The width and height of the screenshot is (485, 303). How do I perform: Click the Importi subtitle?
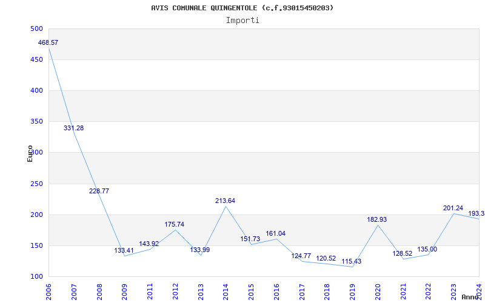point(242,21)
